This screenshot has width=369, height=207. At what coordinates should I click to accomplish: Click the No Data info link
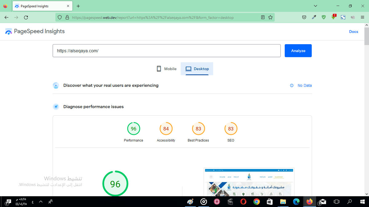click(301, 86)
